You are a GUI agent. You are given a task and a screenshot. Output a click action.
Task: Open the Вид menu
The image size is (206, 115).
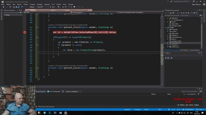pos(14,4)
